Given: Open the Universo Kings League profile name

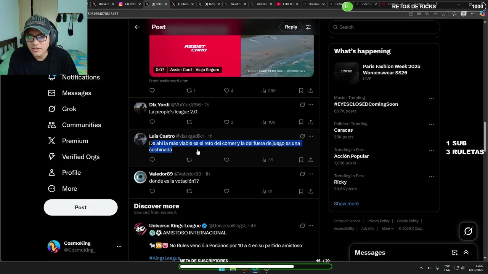Looking at the screenshot, I should (175, 226).
